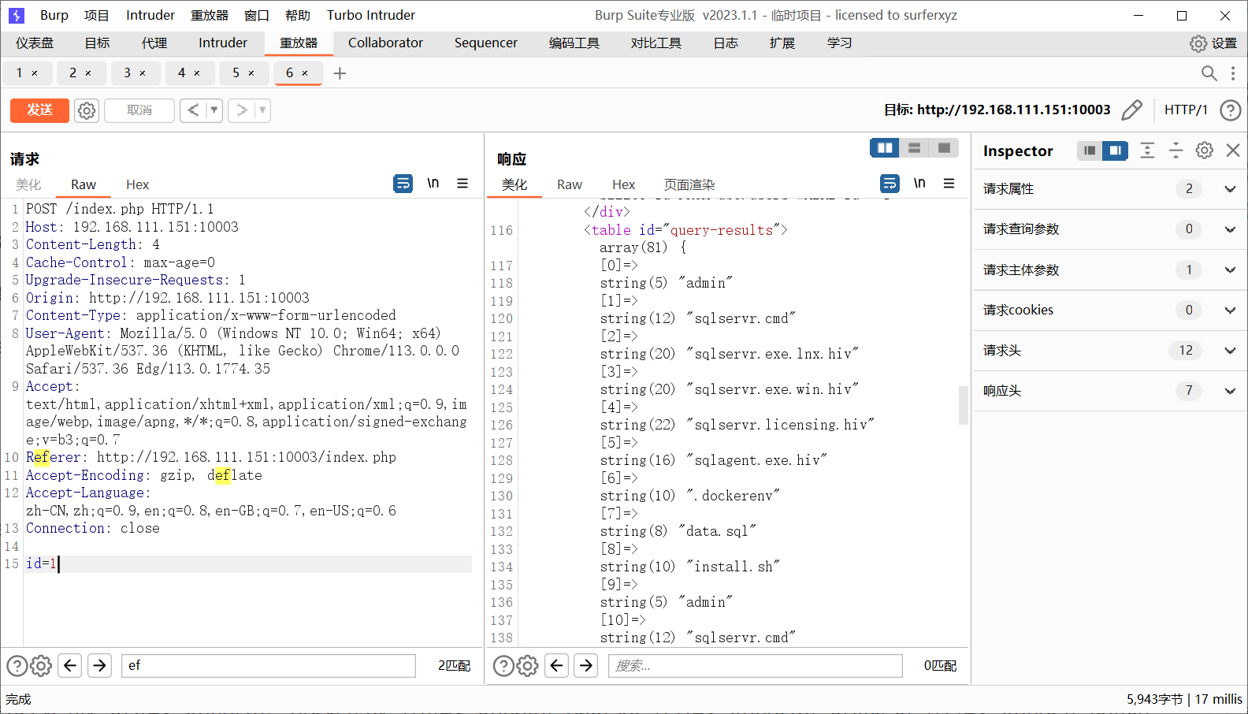Viewport: 1248px width, 714px height.
Task: Switch to side-by-side layout view
Action: (x=885, y=147)
